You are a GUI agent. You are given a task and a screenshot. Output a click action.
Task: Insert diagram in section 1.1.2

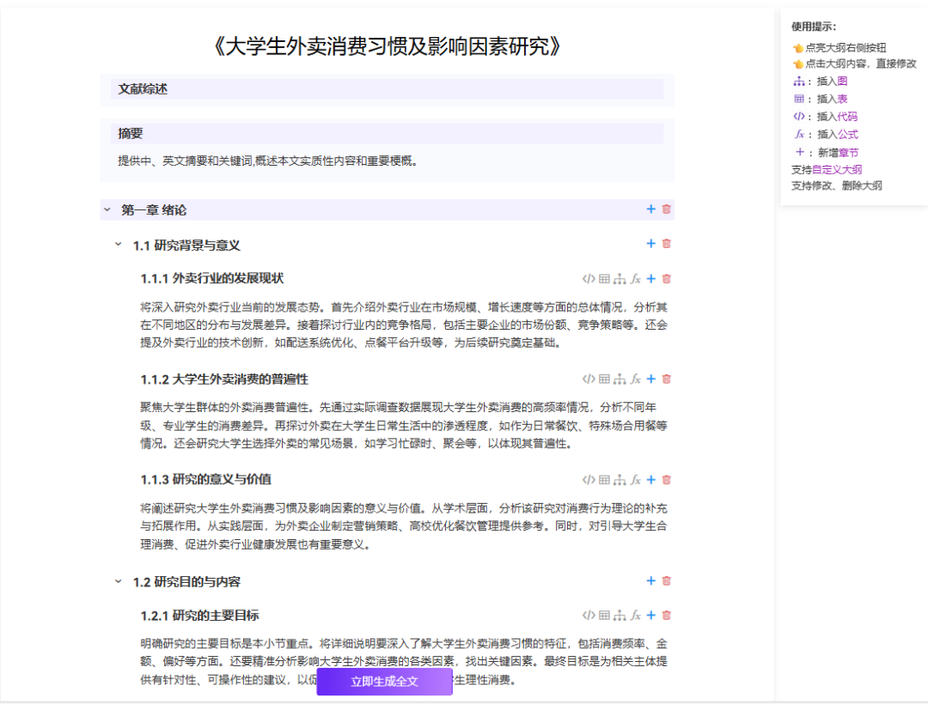pyautogui.click(x=620, y=379)
